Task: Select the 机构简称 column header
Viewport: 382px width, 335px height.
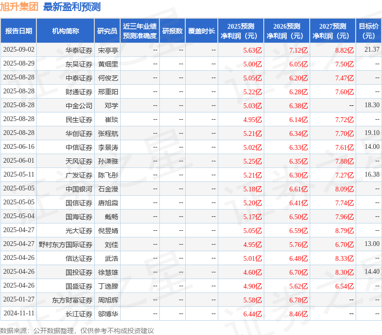Action: point(65,31)
